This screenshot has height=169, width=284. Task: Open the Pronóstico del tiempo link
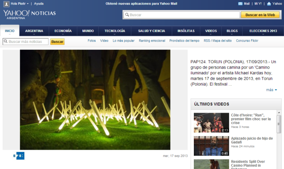point(184,41)
